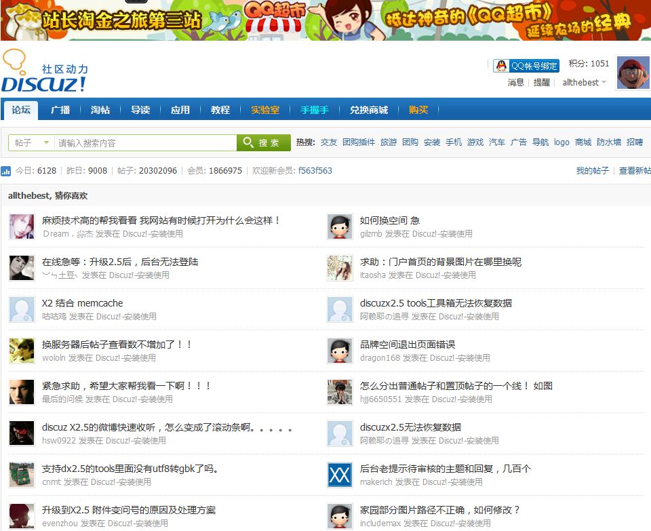Select hot keyword 汽车

click(496, 142)
